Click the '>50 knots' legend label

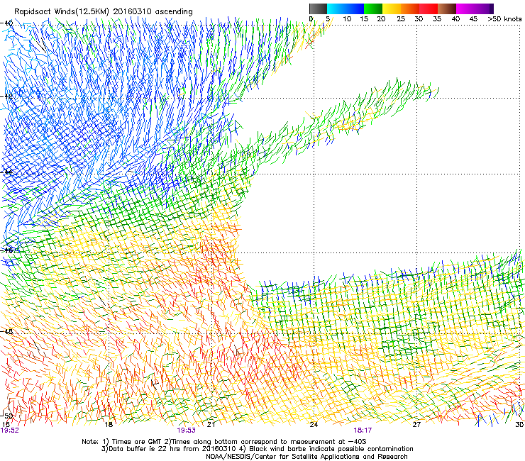504,18
